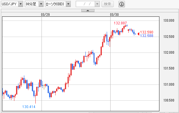Click the 133.000 axis price label
This screenshot has width=179, height=113.
tap(169, 21)
